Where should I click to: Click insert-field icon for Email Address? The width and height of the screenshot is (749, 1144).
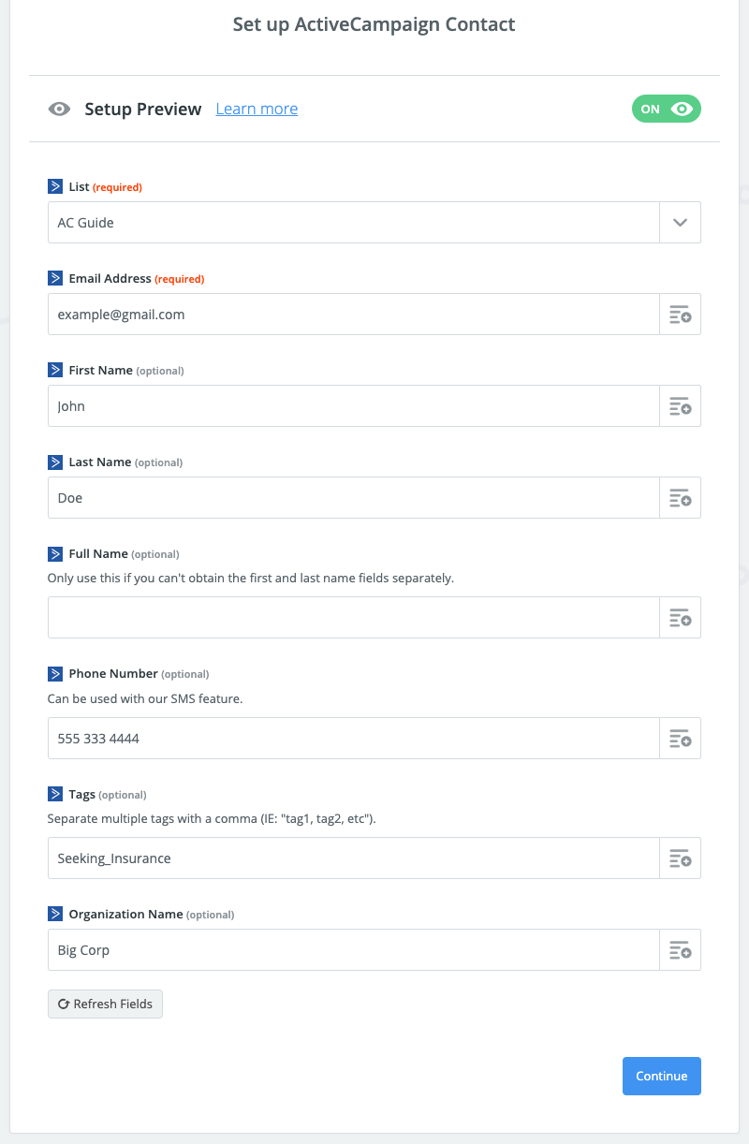click(x=680, y=315)
